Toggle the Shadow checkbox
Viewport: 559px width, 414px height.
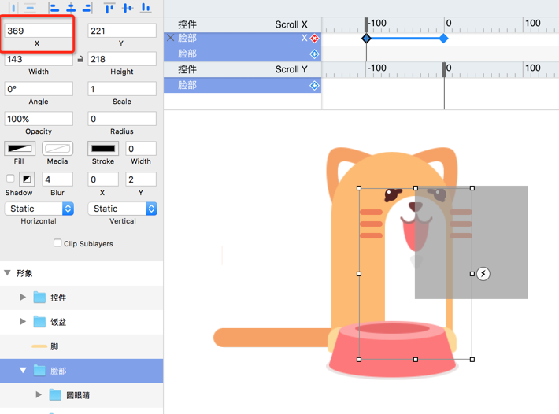[x=10, y=178]
